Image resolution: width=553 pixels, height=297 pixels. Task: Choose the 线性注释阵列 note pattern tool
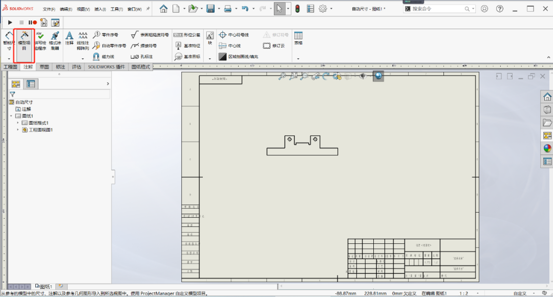(x=82, y=41)
